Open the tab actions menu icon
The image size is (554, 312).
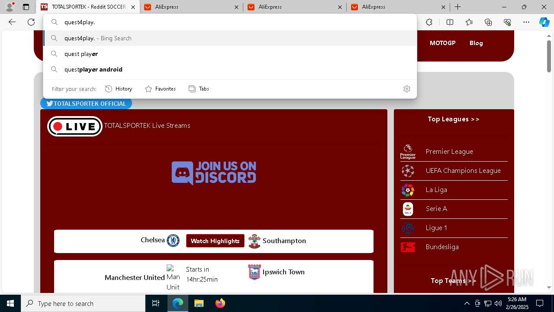(x=26, y=7)
